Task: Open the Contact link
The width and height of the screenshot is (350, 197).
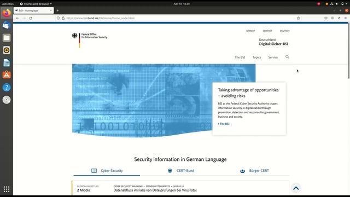Action: click(267, 31)
